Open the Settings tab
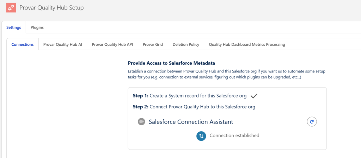The width and height of the screenshot is (361, 158). pyautogui.click(x=13, y=27)
